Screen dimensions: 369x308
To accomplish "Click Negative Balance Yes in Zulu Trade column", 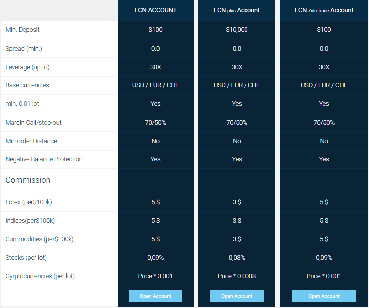I will click(x=324, y=159).
